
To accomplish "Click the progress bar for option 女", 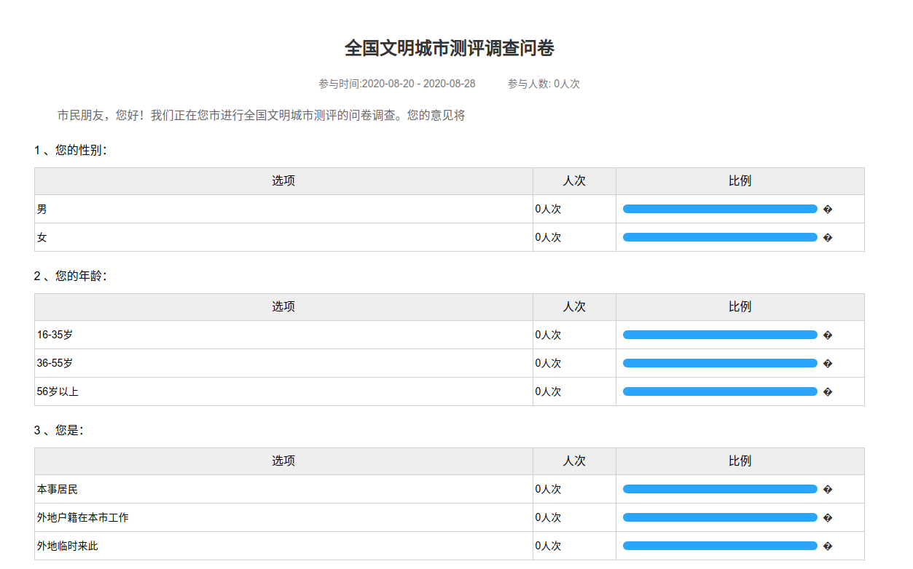I will point(720,237).
